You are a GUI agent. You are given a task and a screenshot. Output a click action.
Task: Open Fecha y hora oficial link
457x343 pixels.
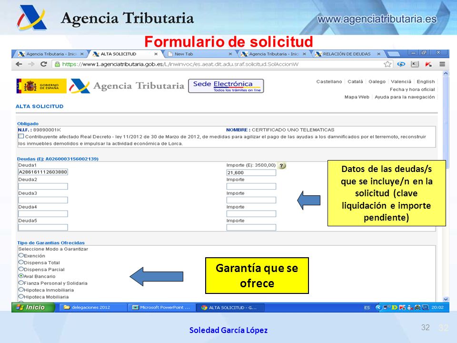412,90
